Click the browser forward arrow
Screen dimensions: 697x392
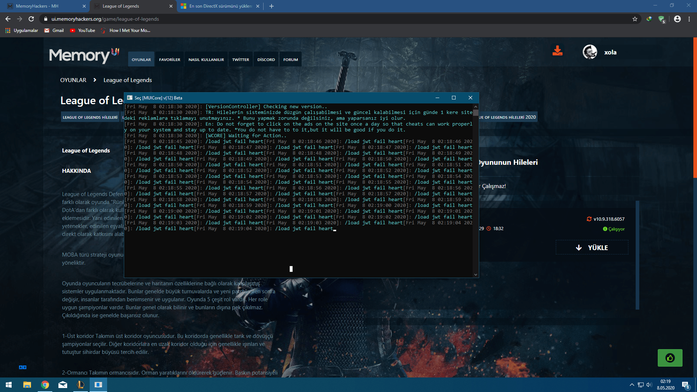pyautogui.click(x=20, y=19)
